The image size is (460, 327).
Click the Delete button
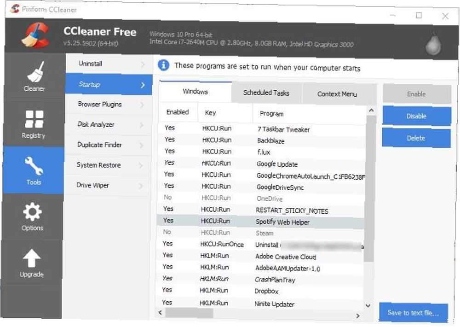(416, 138)
